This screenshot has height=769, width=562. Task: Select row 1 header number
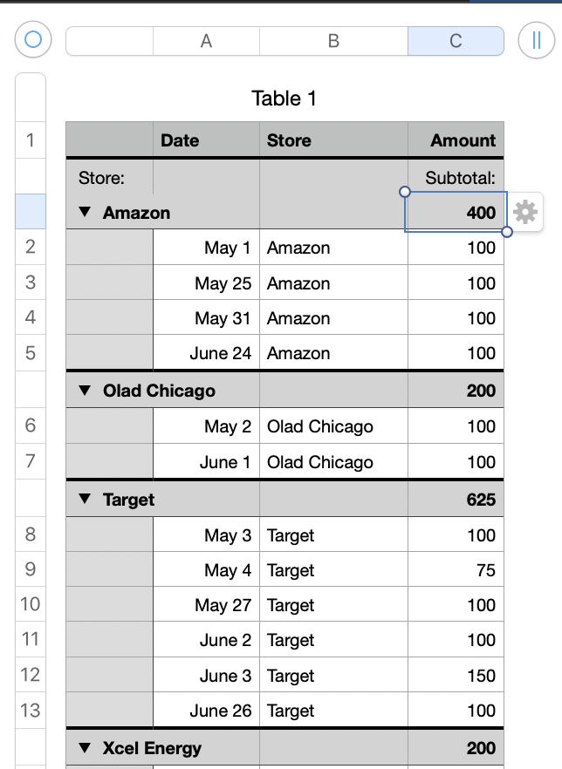point(31,140)
